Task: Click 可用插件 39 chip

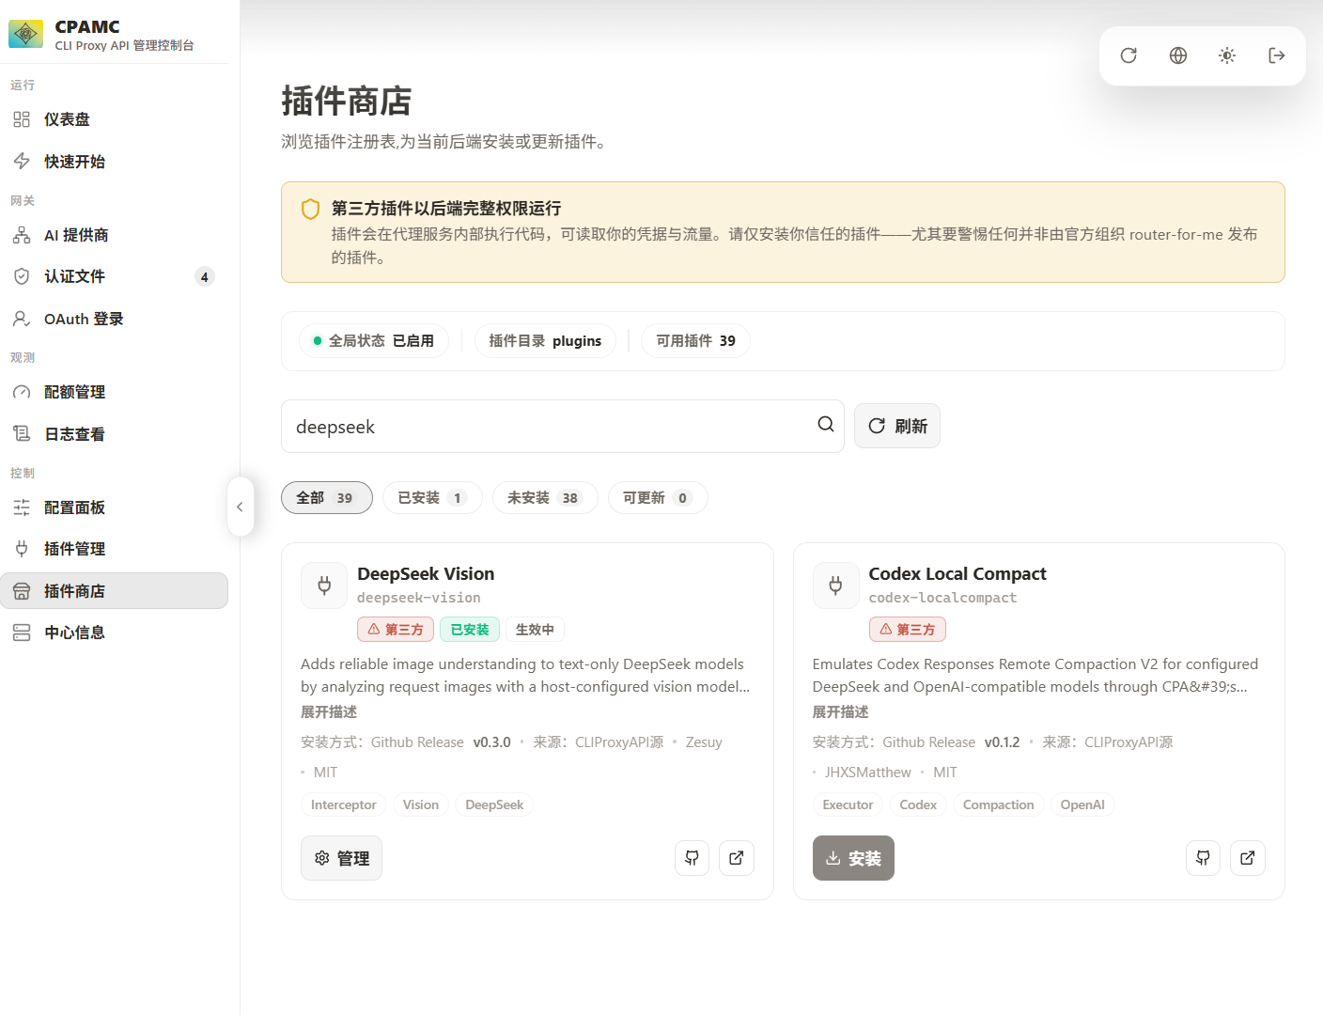Action: [x=695, y=341]
